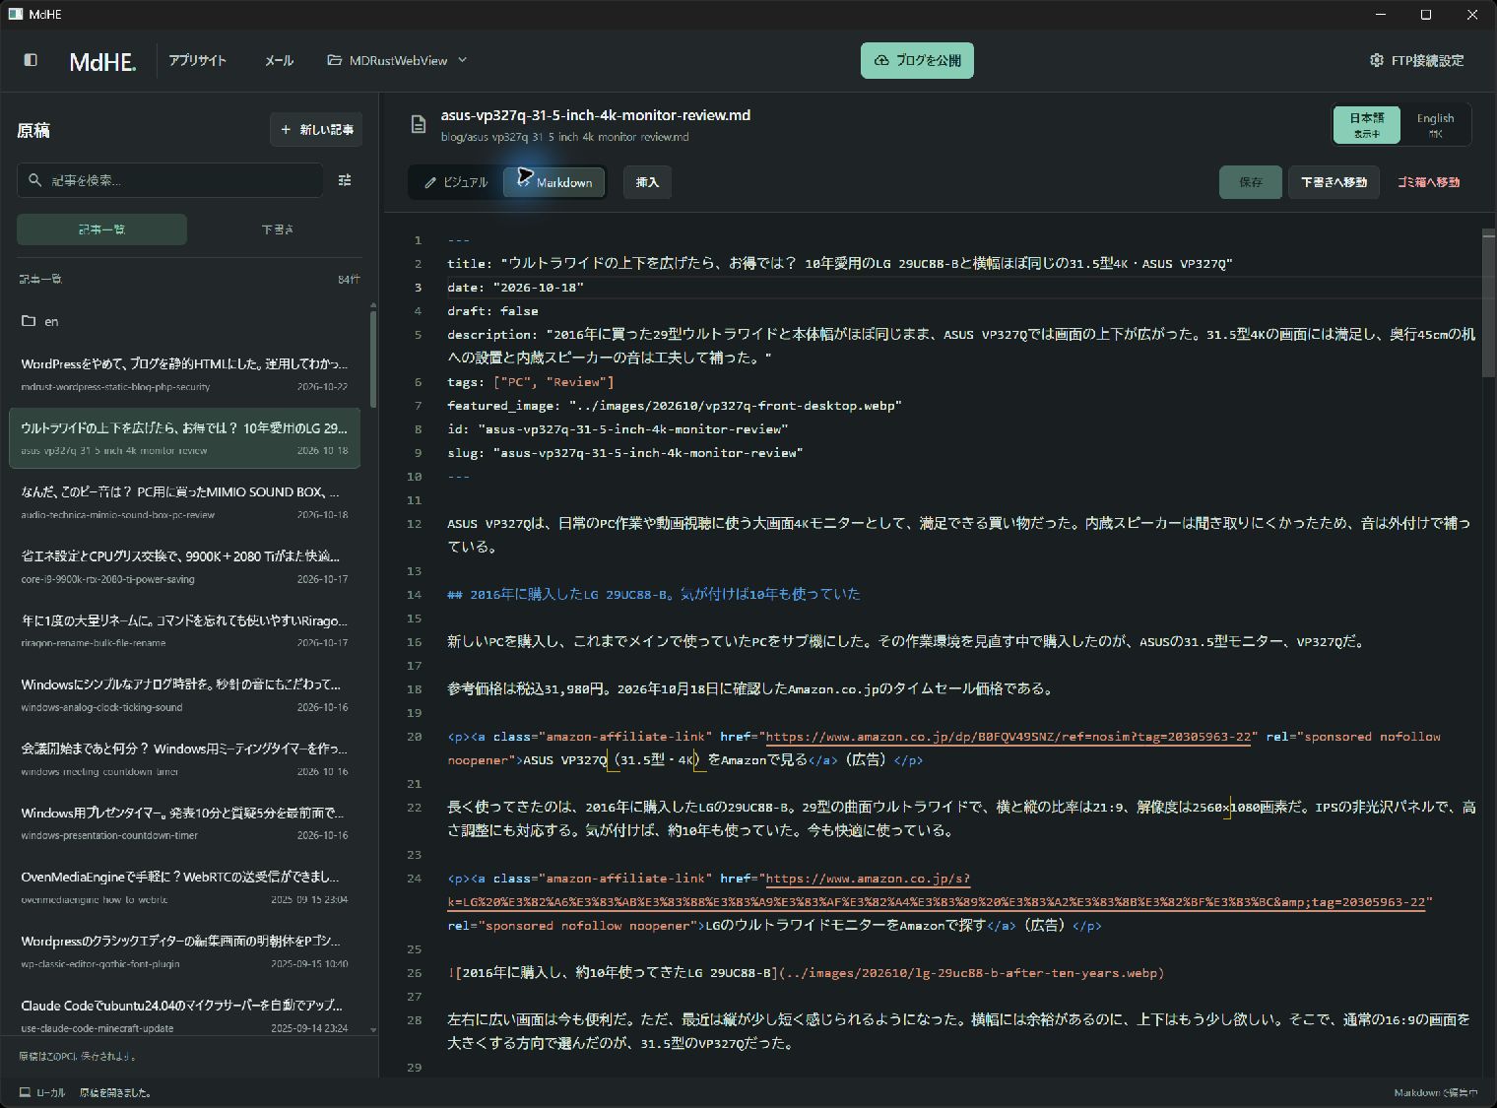The width and height of the screenshot is (1497, 1108).
Task: Open the Wordpressのクラシックエディター article
Action: pos(184,950)
